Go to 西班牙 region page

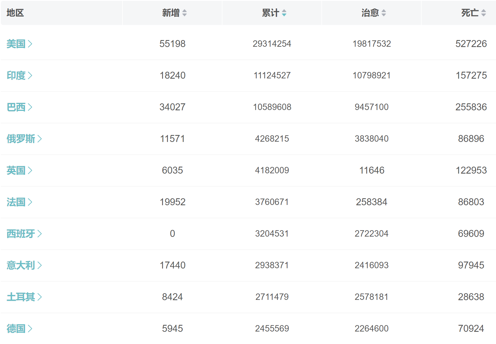point(24,234)
